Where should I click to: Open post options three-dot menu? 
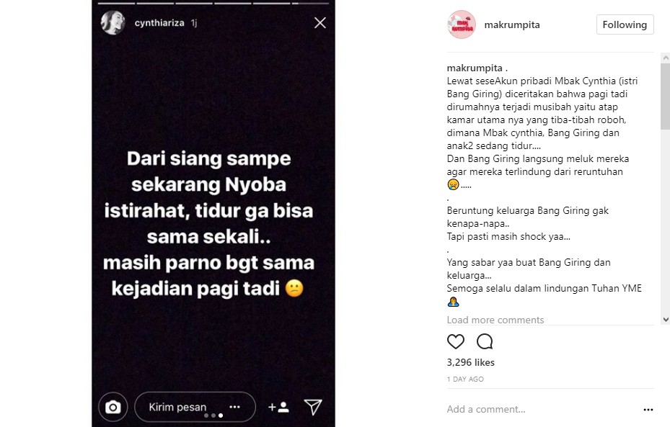click(648, 410)
